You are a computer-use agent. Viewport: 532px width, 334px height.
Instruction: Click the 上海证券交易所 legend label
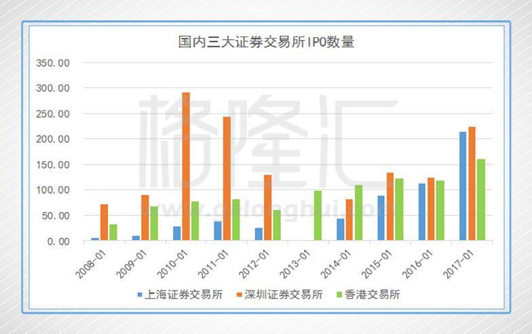pyautogui.click(x=183, y=295)
